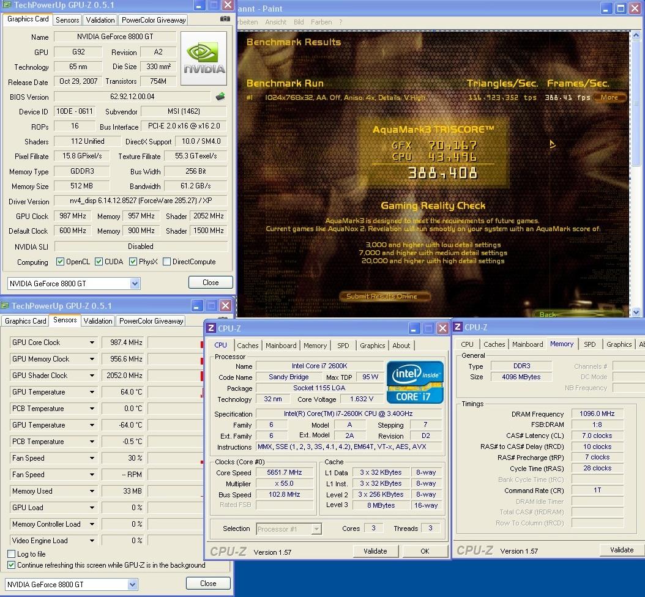Open SPD tab in CPU-Z Memory window
The image size is (645, 597).
point(589,344)
